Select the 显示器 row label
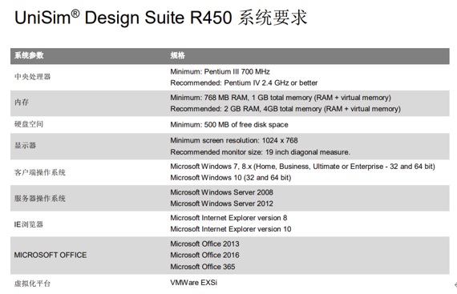Viewport: 457px width, 294px height. point(25,145)
